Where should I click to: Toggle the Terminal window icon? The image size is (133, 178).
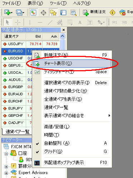click(63, 13)
